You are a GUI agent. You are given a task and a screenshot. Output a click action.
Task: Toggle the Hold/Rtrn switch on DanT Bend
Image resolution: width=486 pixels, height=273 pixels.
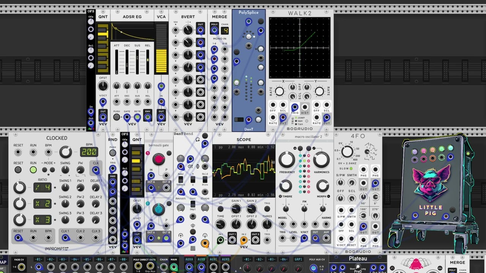click(x=205, y=179)
